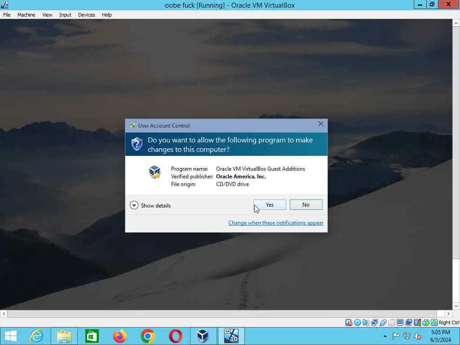
Task: Click the virtualization features V indicator
Action: (417, 323)
